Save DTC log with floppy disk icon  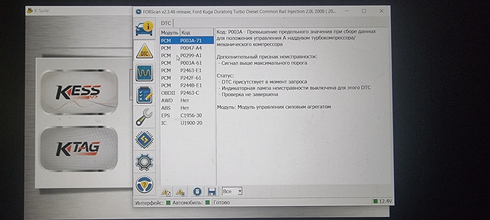(x=211, y=191)
